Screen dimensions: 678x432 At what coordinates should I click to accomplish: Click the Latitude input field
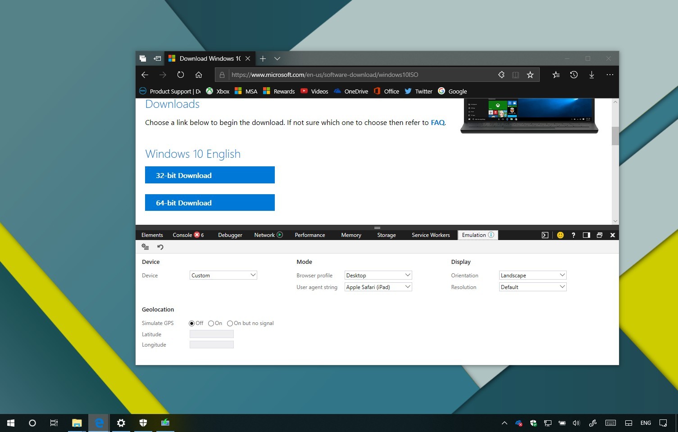[212, 334]
